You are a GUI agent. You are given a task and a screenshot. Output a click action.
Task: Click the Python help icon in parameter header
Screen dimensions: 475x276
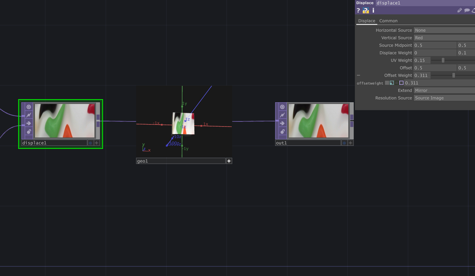point(365,10)
